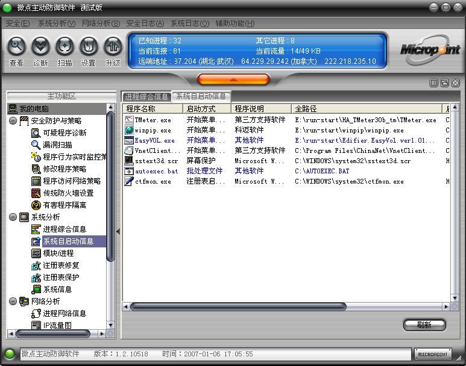
Task: Click the 科迈软件 description cell
Action: click(249, 130)
